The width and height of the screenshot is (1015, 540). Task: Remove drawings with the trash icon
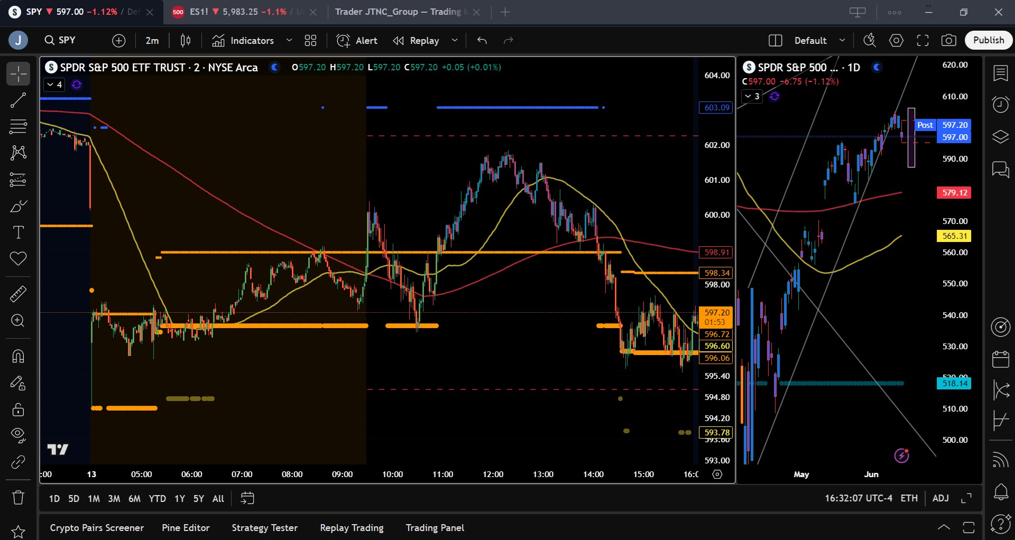pos(18,497)
